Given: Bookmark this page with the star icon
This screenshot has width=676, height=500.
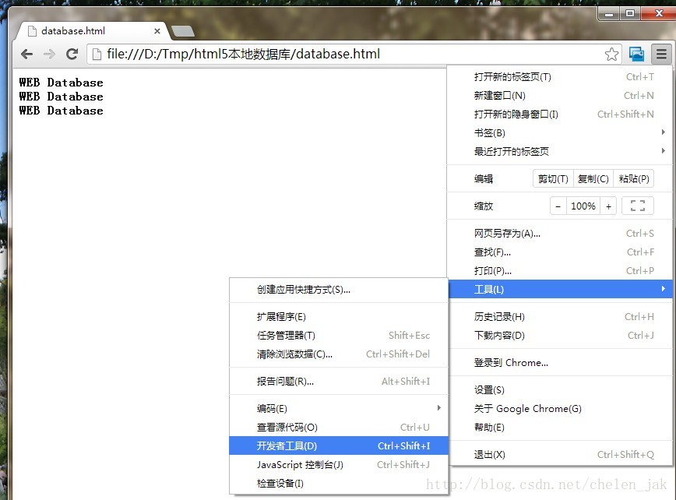Looking at the screenshot, I should tap(611, 55).
